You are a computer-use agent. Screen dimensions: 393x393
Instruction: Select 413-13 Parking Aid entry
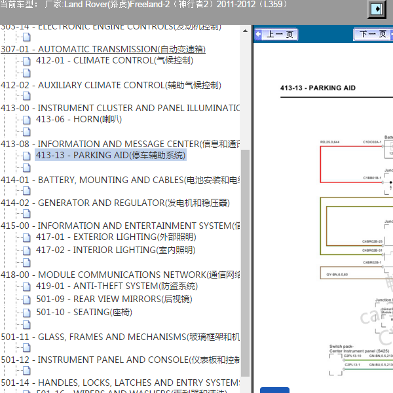[111, 155]
